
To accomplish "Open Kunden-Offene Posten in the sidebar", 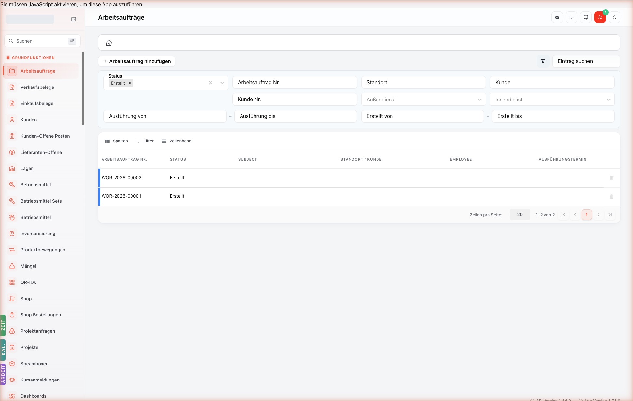I will (41, 136).
